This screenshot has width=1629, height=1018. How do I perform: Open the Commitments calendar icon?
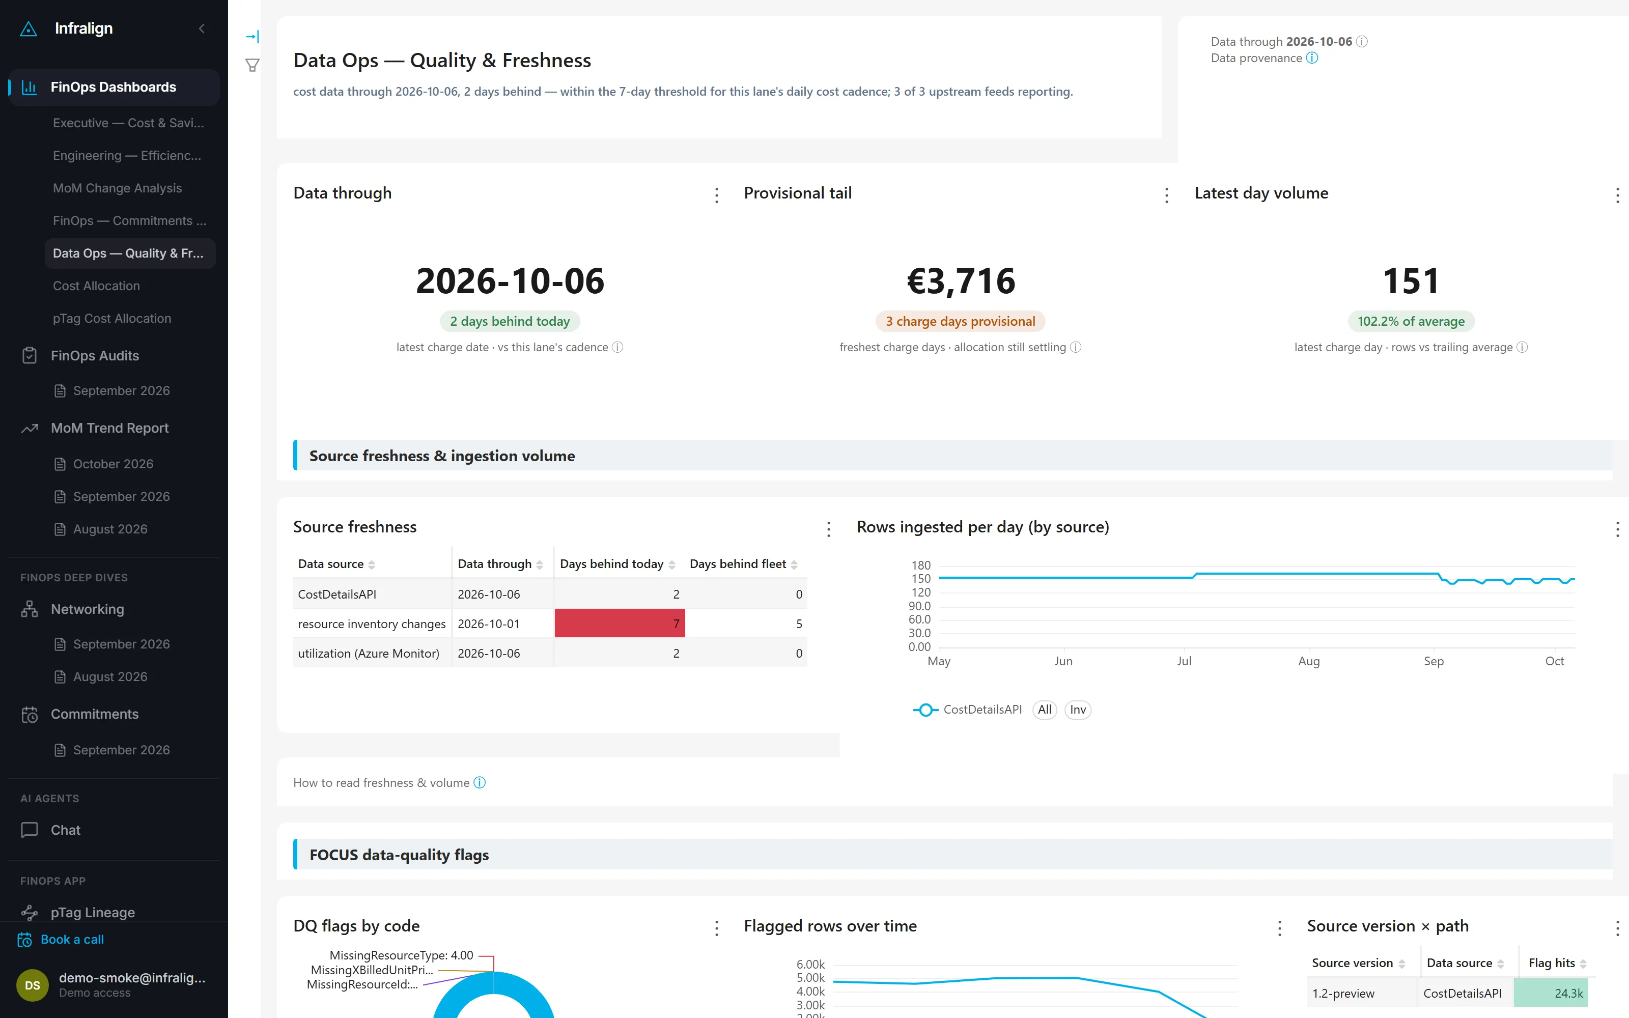click(x=30, y=714)
